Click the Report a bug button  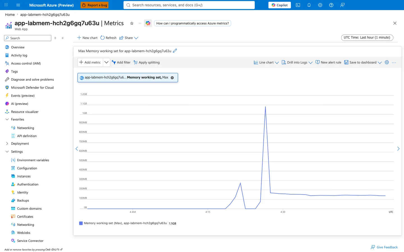click(x=95, y=5)
